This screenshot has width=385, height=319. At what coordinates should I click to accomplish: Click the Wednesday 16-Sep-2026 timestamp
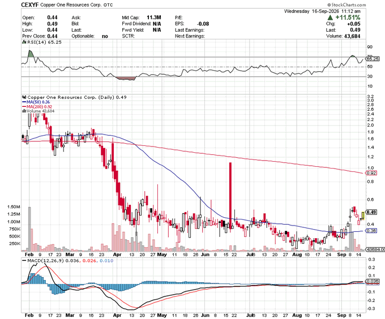pos(322,11)
